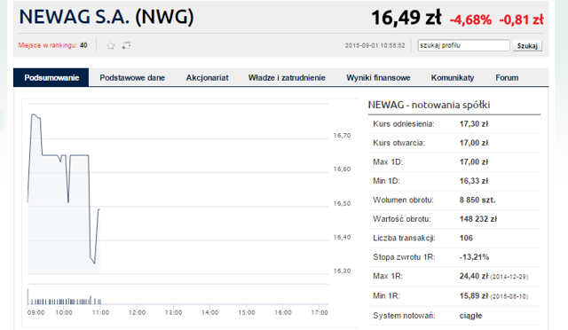Open the Komunikaty tab
The height and width of the screenshot is (330, 568).
click(x=453, y=77)
